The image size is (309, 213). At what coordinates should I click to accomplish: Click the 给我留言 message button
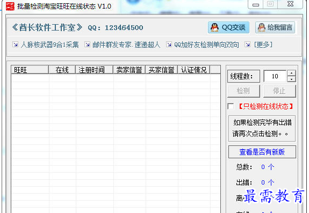275,27
